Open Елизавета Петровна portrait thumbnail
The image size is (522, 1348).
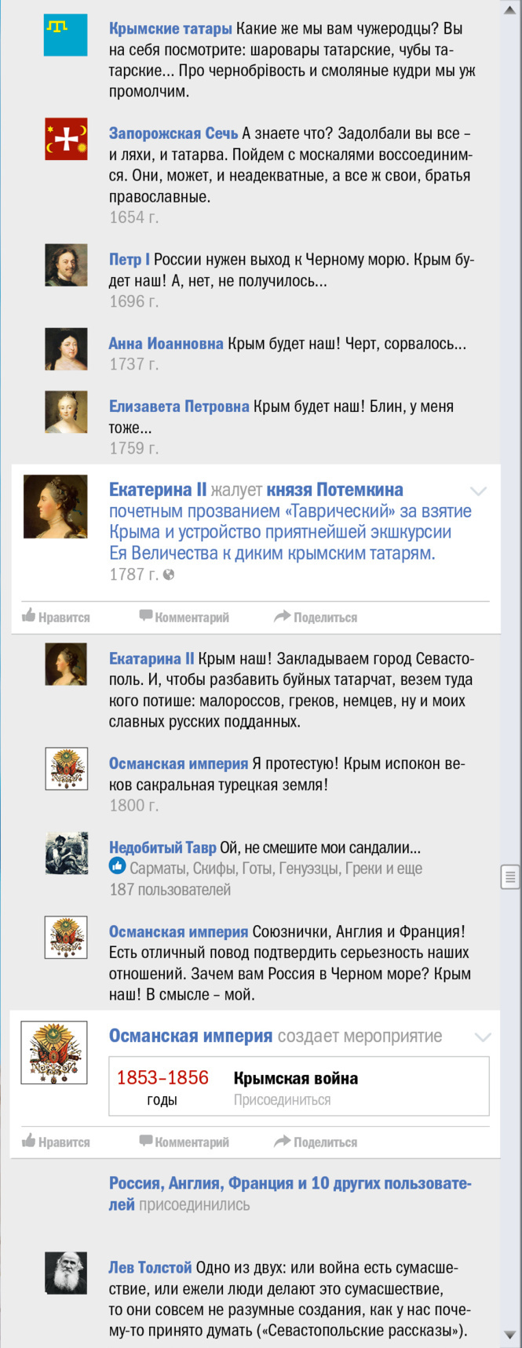(x=66, y=412)
